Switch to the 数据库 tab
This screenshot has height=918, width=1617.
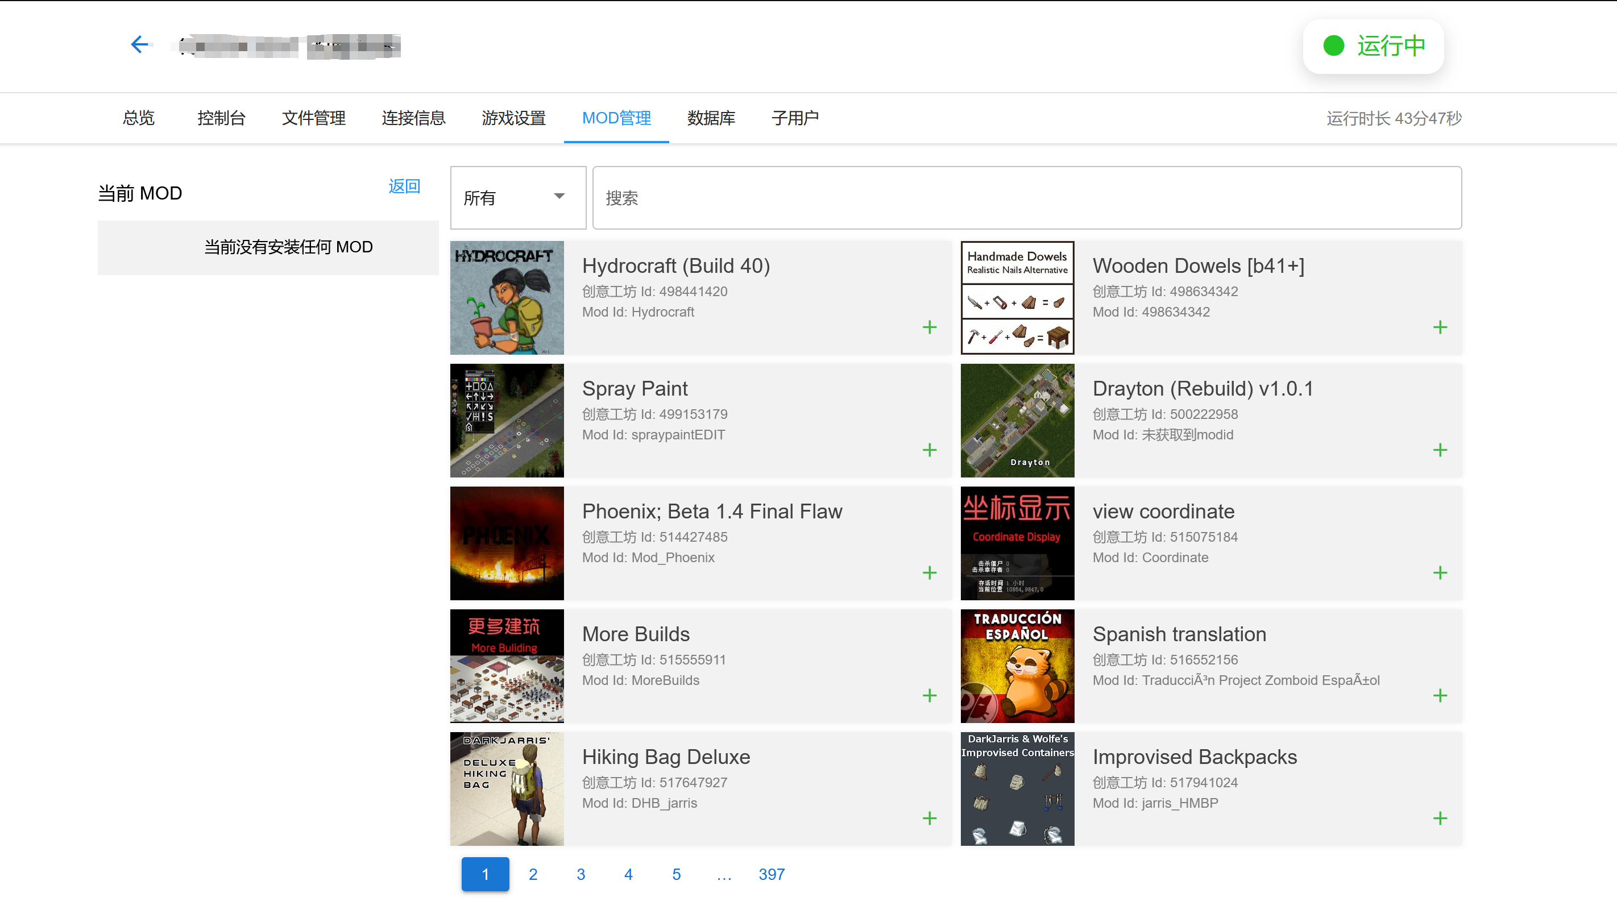[x=711, y=118]
